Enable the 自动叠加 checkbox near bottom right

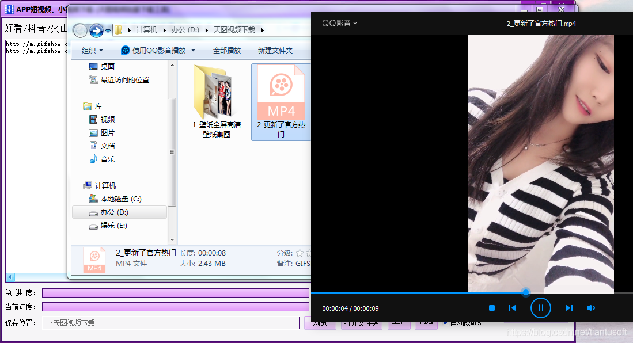(x=446, y=322)
